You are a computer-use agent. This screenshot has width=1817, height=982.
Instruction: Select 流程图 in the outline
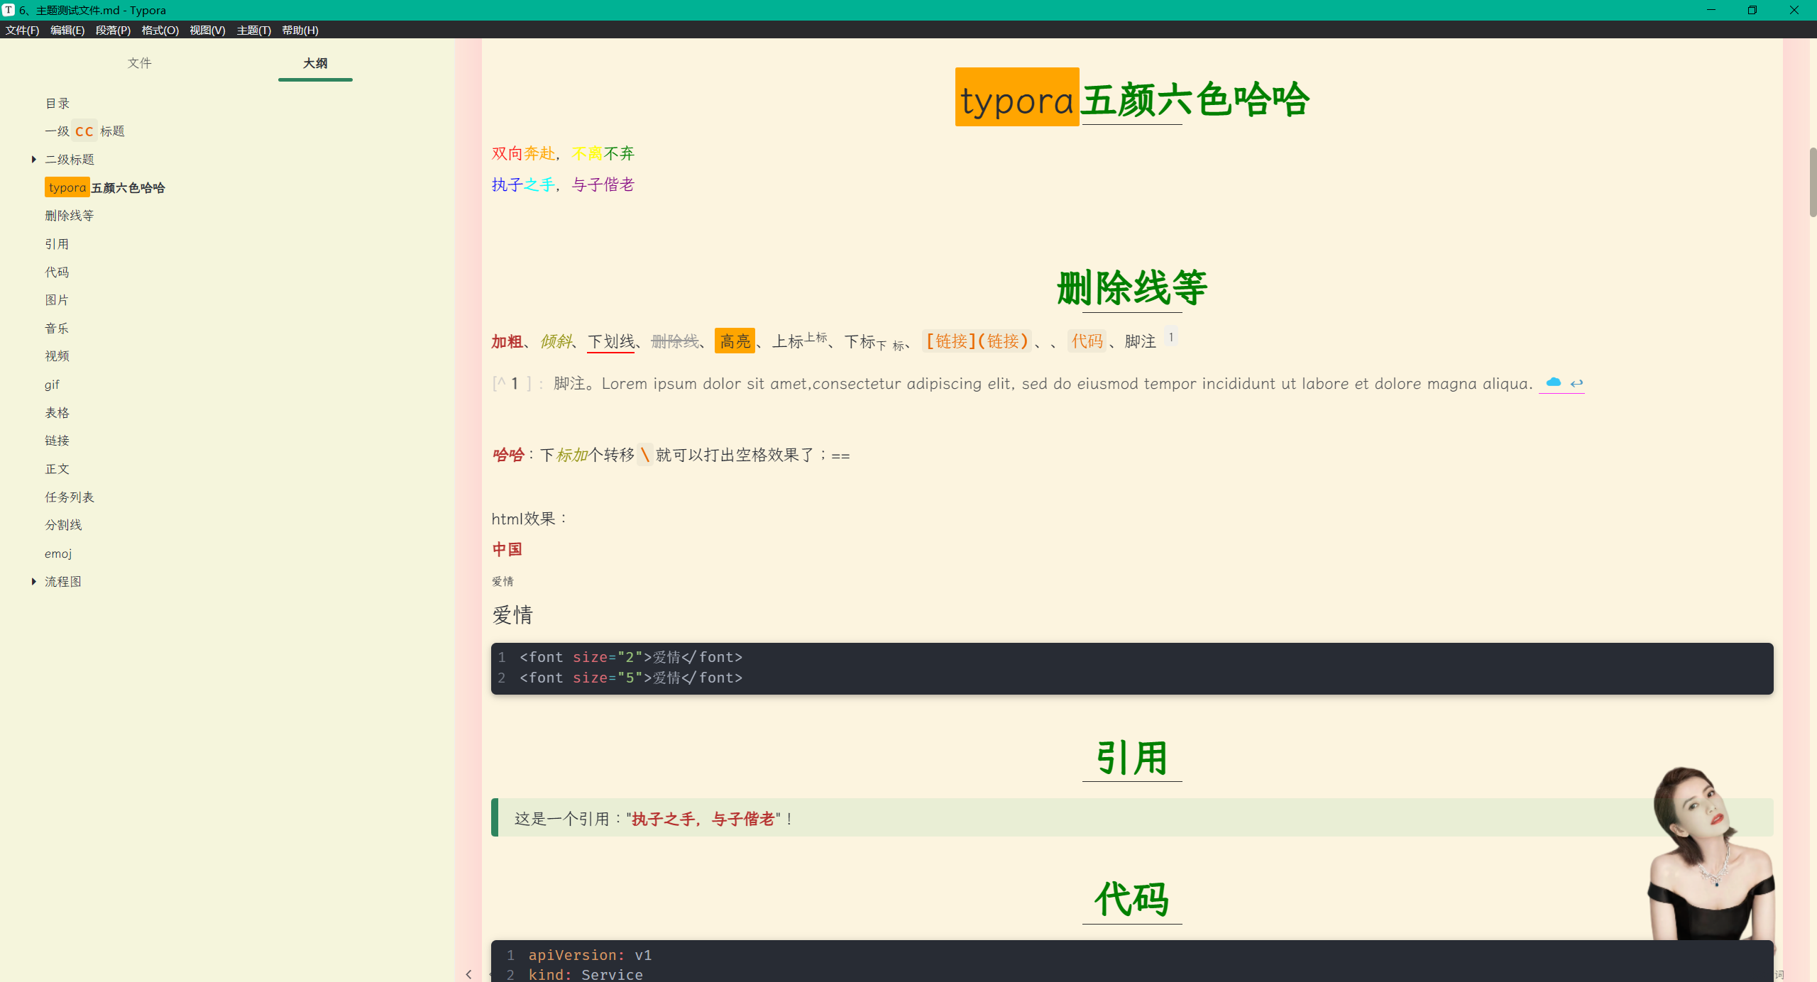click(x=63, y=582)
